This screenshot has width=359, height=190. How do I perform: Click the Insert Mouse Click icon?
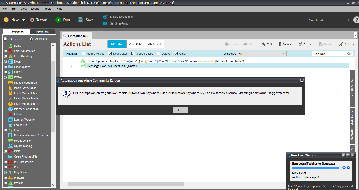(x=11, y=93)
